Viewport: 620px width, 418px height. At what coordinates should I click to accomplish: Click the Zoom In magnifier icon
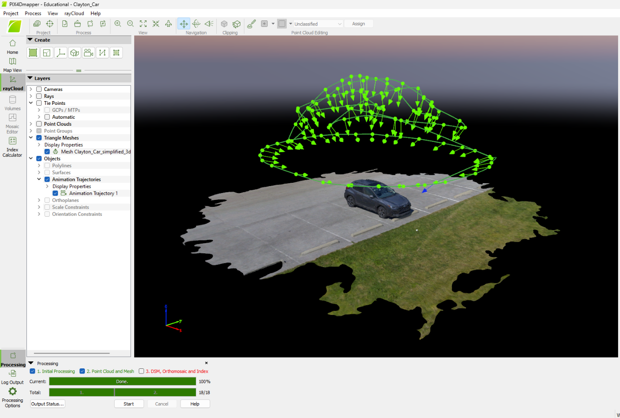click(x=118, y=24)
